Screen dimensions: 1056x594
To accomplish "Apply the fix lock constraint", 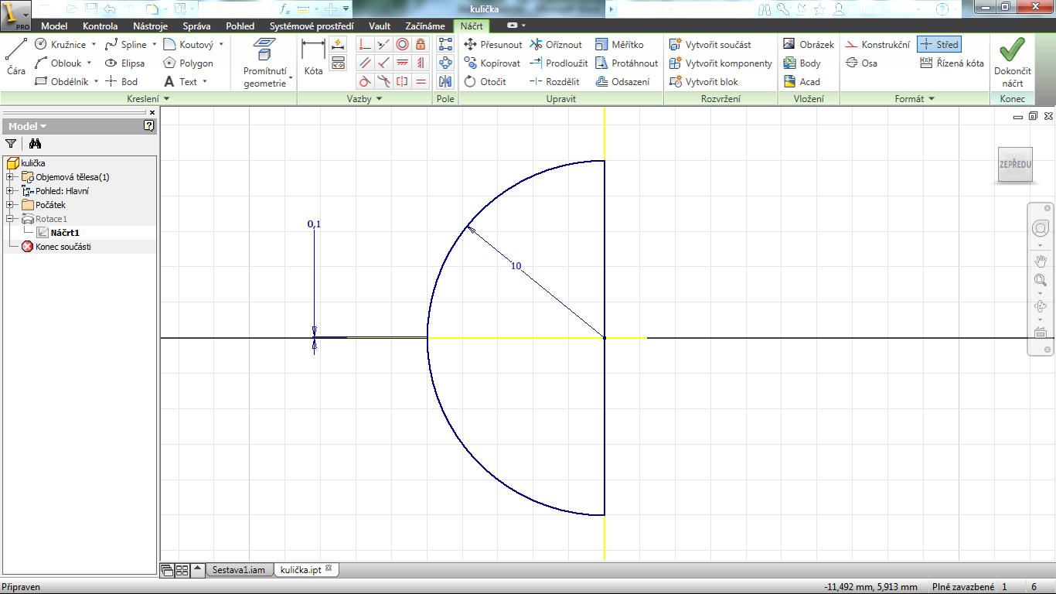I will (x=420, y=44).
